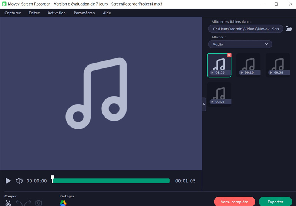Maximize the Movavi window
This screenshot has height=206, width=296.
pos(276,4)
